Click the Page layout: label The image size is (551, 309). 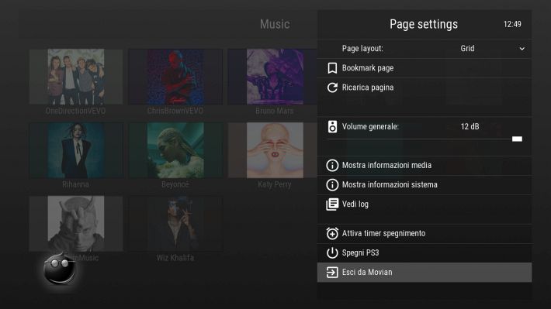(x=362, y=48)
